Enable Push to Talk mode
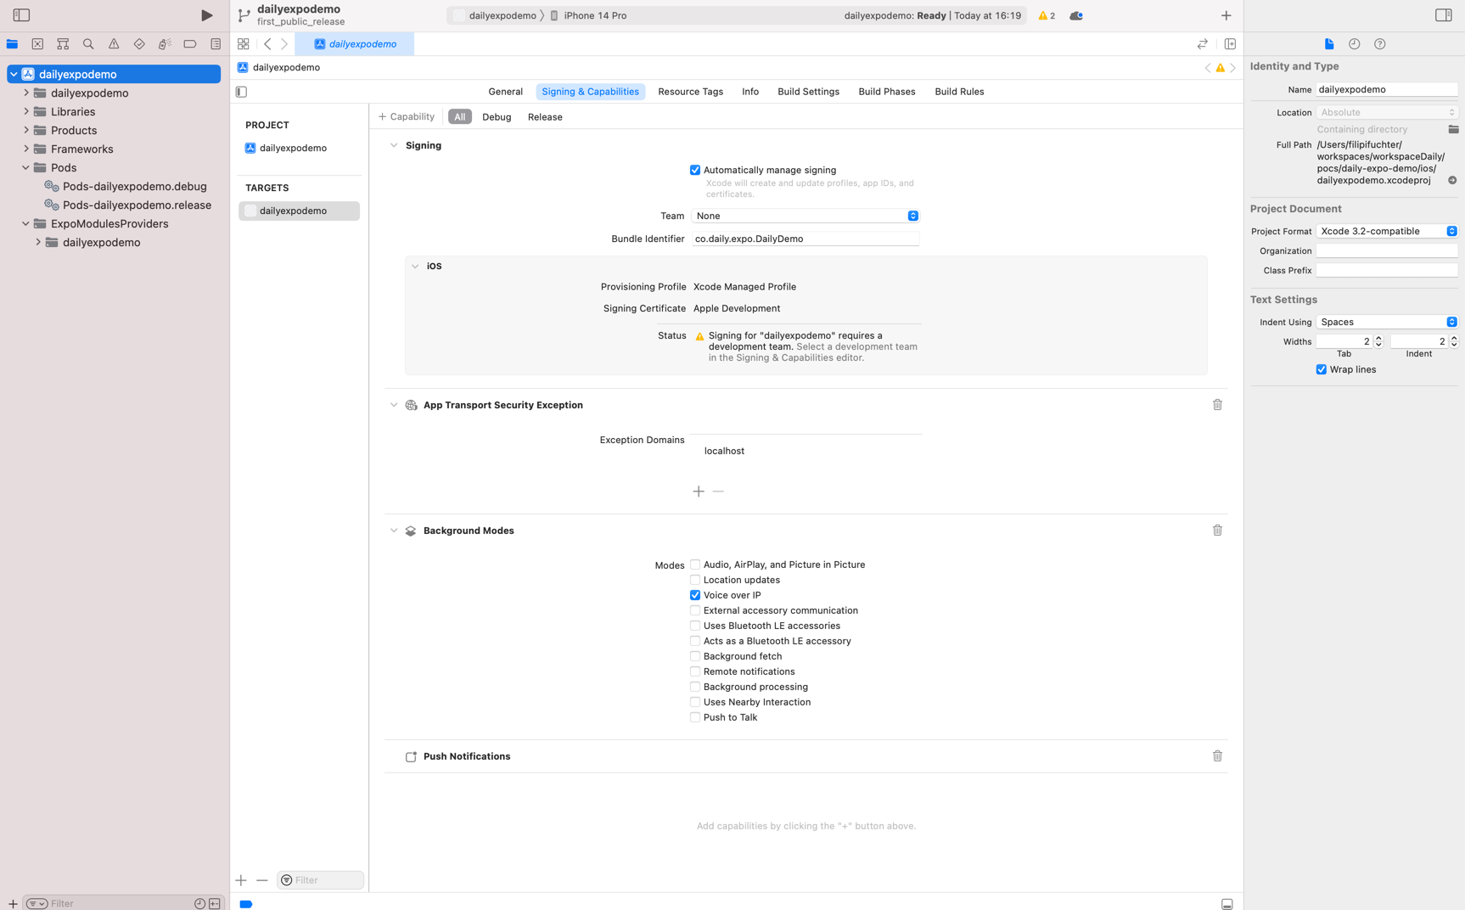 pyautogui.click(x=695, y=717)
